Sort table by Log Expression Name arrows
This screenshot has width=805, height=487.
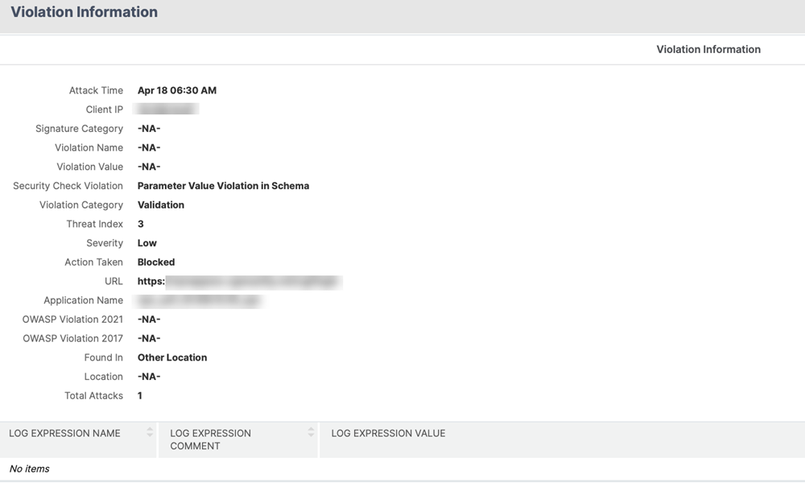150,432
